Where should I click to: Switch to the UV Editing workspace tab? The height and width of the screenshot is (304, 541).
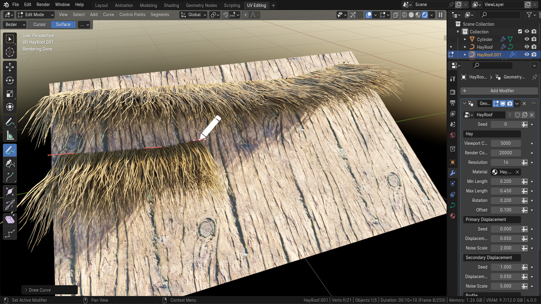tap(256, 5)
